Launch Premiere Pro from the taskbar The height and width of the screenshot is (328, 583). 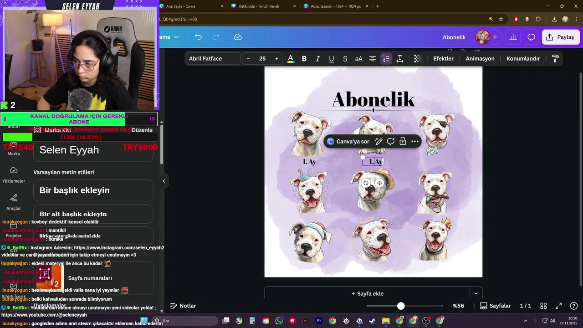click(319, 321)
